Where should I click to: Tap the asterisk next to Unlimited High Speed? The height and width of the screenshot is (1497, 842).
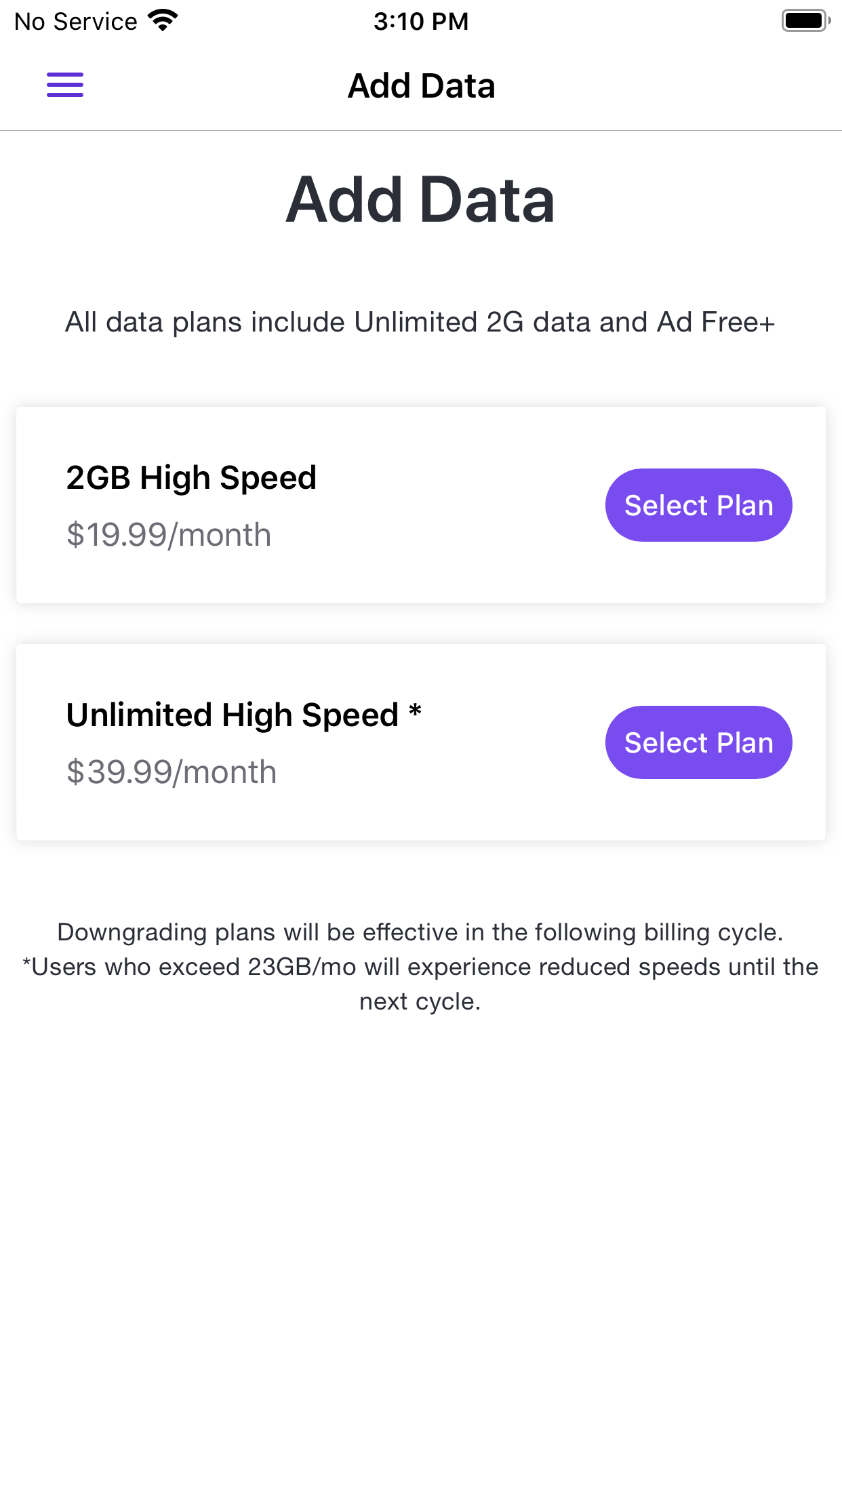pyautogui.click(x=415, y=712)
